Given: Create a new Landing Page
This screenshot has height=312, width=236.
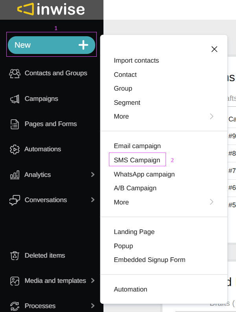Looking at the screenshot, I should (x=134, y=232).
